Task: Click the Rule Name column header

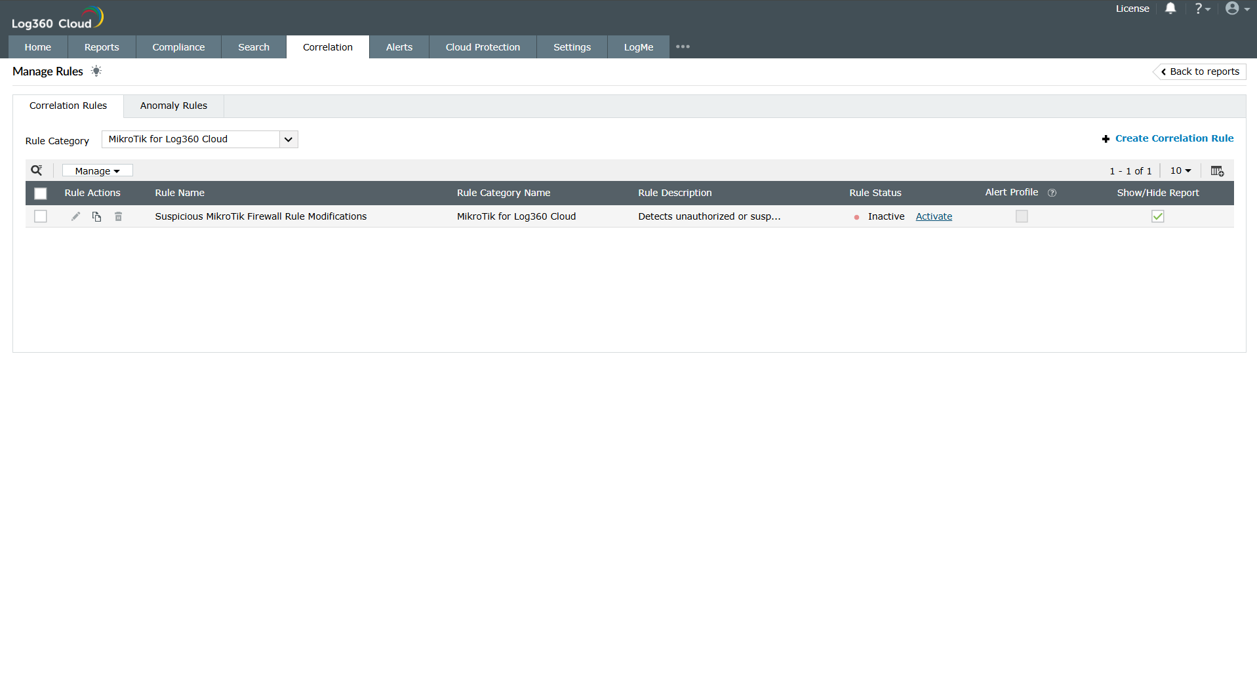Action: pyautogui.click(x=180, y=193)
